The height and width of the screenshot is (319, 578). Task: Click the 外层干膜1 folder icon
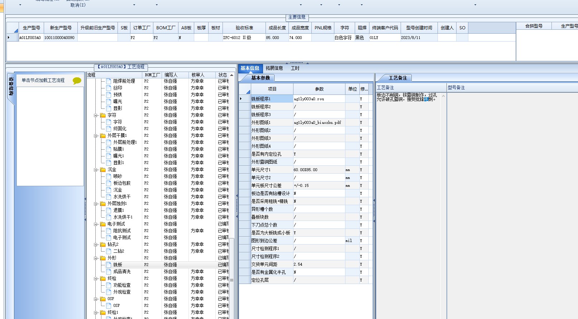(x=103, y=136)
